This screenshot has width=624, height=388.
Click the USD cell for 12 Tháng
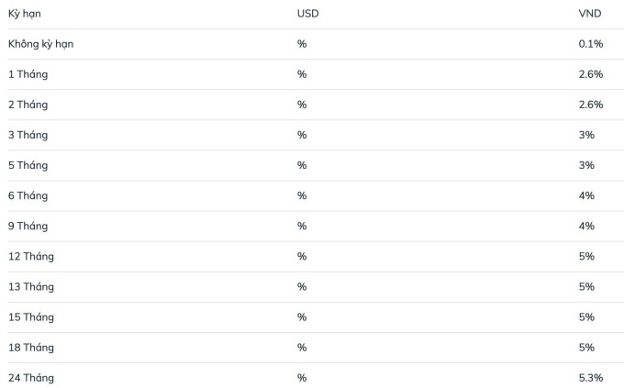302,256
